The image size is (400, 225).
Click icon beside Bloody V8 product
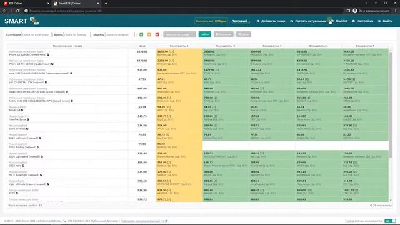[22, 110]
